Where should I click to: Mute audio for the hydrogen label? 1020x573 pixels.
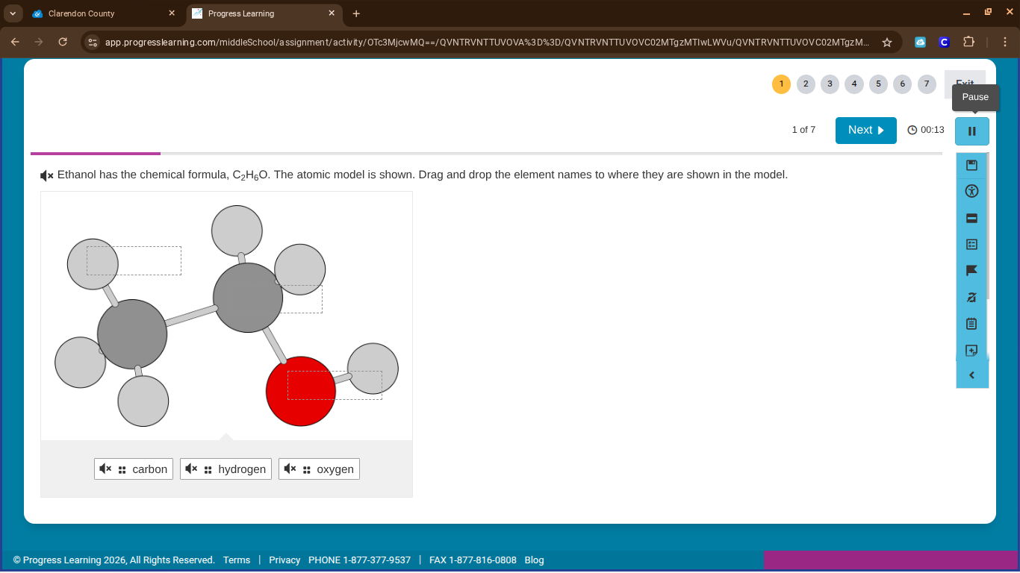point(191,469)
